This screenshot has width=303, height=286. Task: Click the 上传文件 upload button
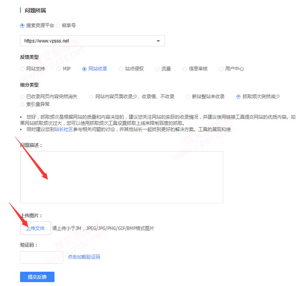click(35, 228)
